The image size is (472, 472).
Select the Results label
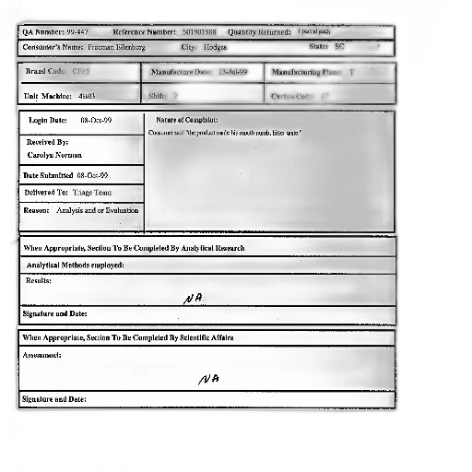39,280
